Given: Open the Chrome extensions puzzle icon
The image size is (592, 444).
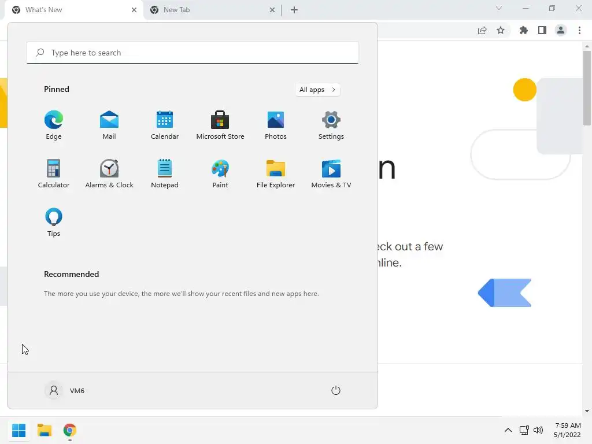Looking at the screenshot, I should pos(524,30).
